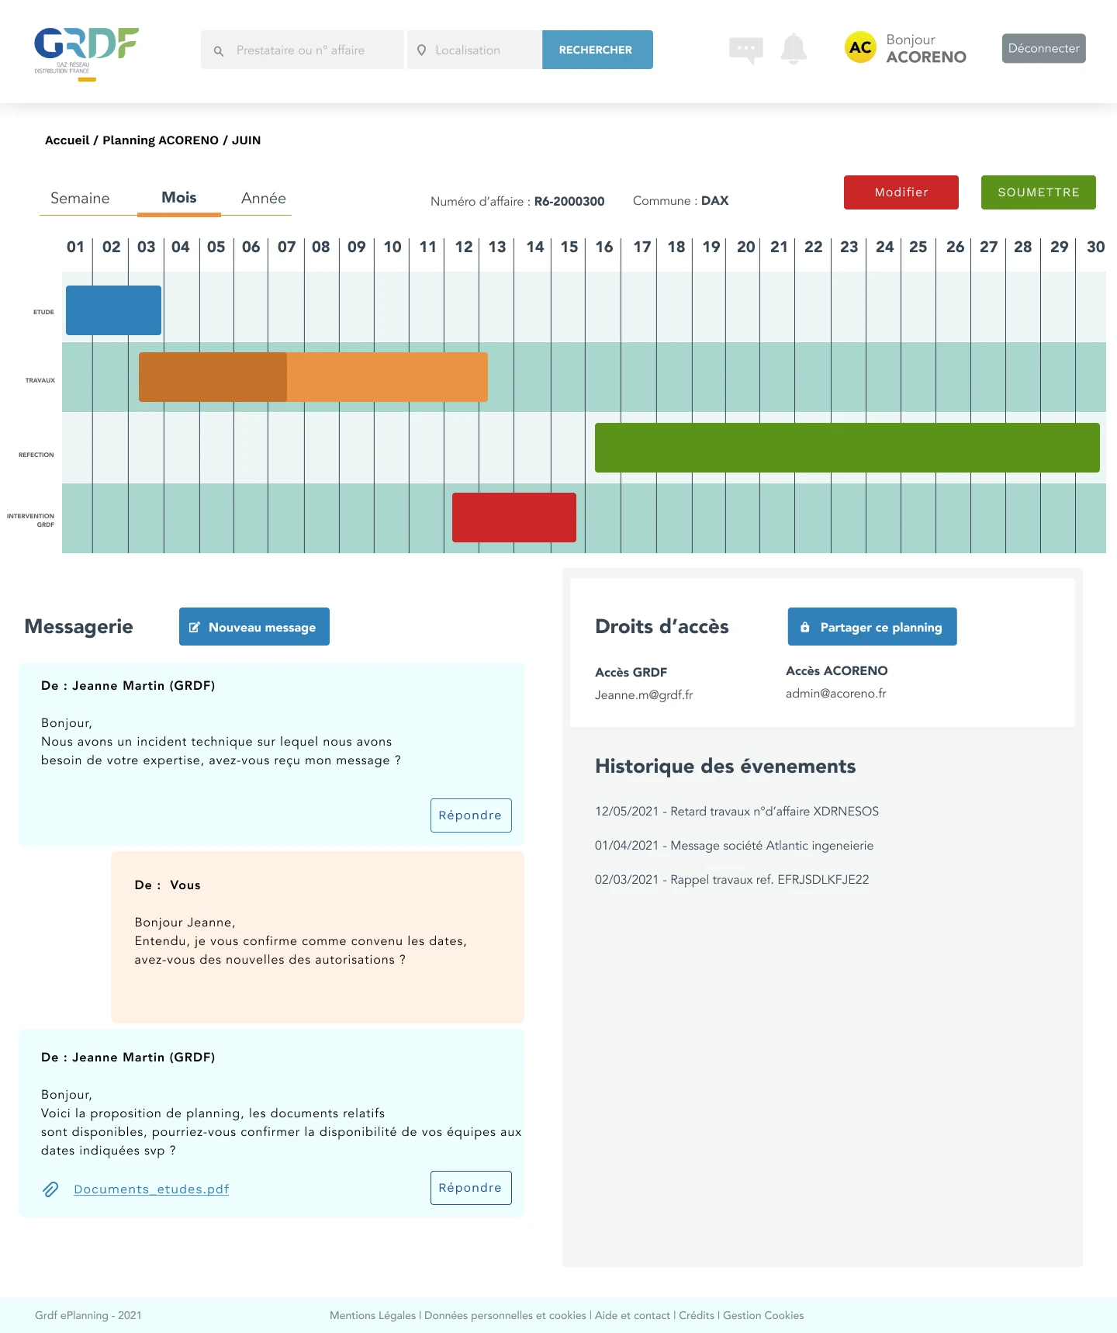The width and height of the screenshot is (1117, 1333).
Task: Open Mentions Légales footer link
Action: tap(372, 1316)
